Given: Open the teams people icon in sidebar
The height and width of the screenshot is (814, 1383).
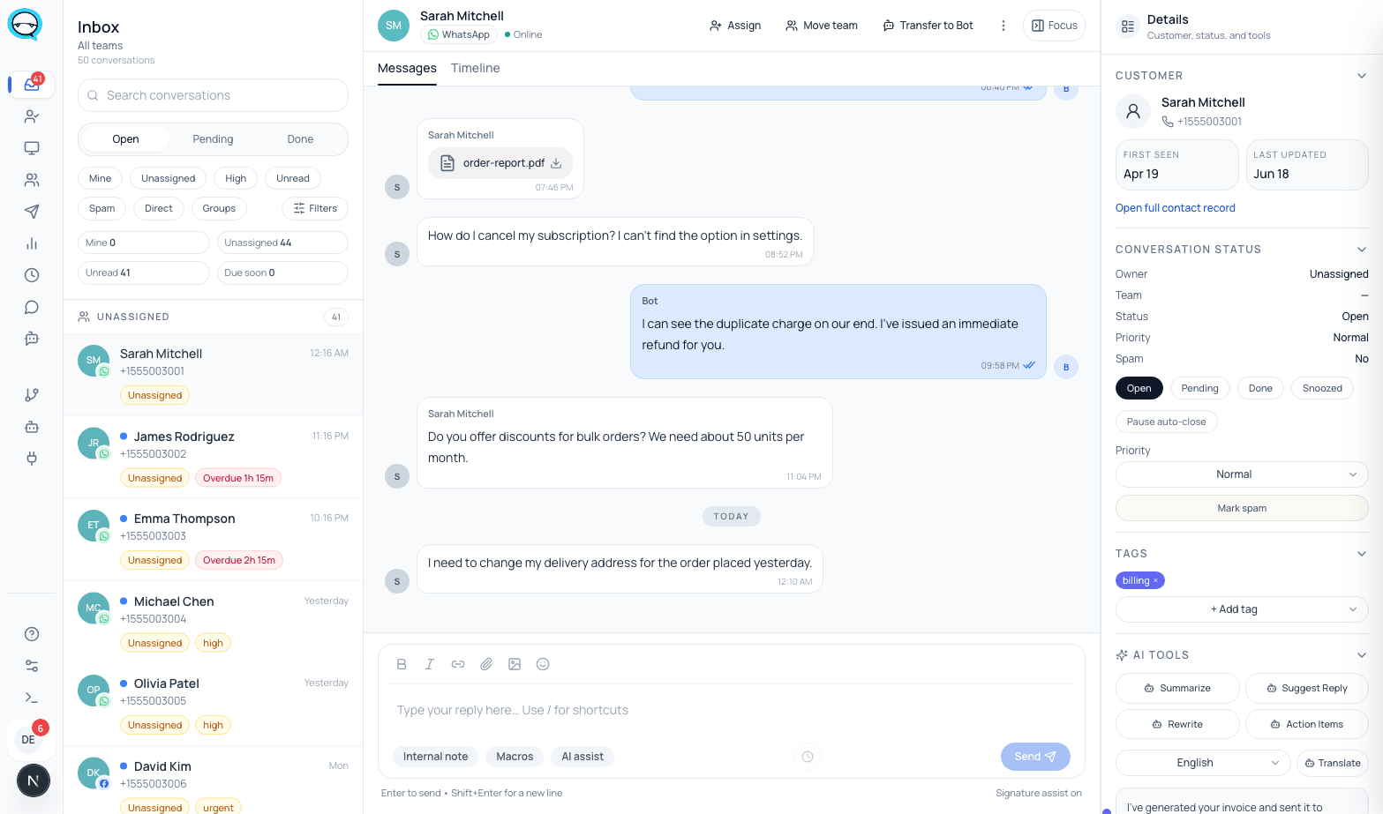Looking at the screenshot, I should click(x=32, y=180).
